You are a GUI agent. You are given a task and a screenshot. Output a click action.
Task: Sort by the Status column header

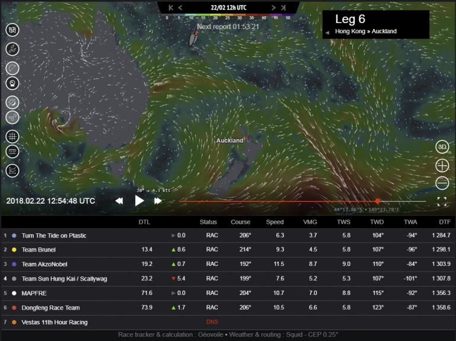pos(208,222)
